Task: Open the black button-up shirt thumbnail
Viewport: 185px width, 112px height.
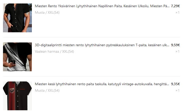Action: (x=17, y=18)
